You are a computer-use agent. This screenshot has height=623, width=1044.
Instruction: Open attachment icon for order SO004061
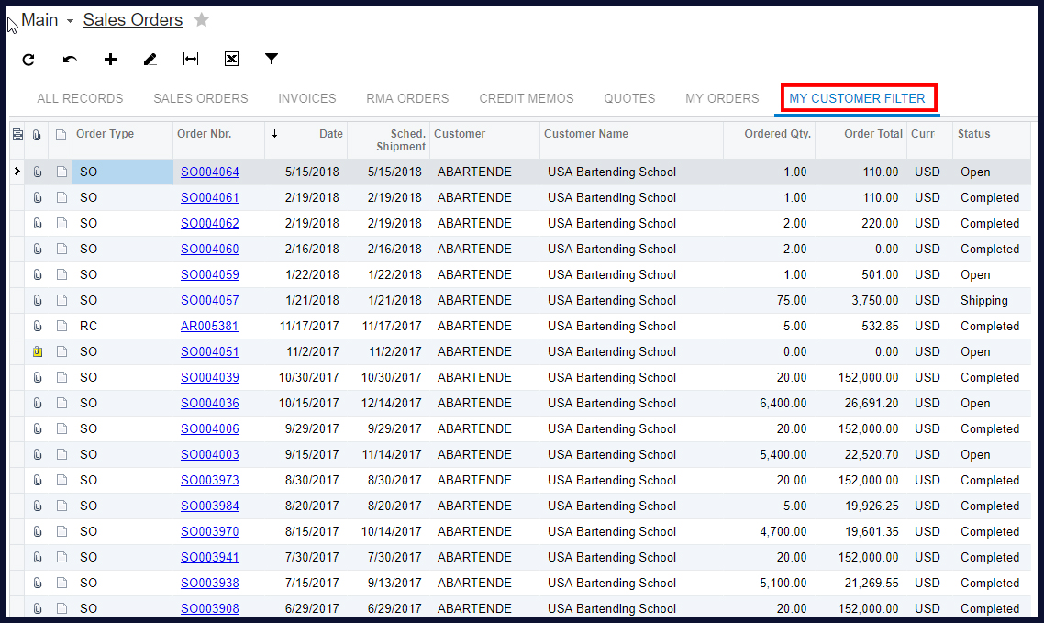pyautogui.click(x=38, y=197)
